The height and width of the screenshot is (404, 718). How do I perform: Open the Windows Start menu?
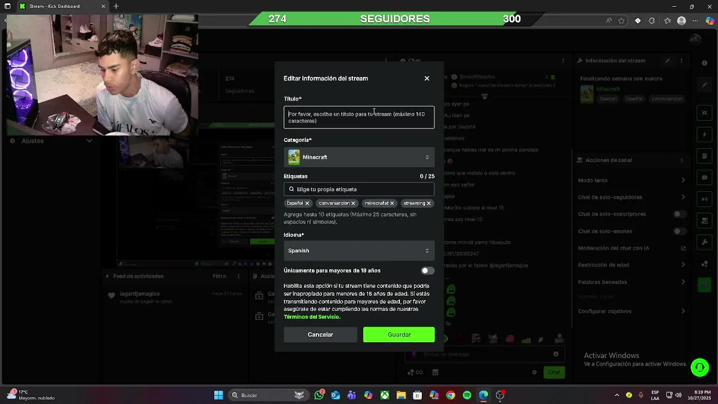point(218,396)
